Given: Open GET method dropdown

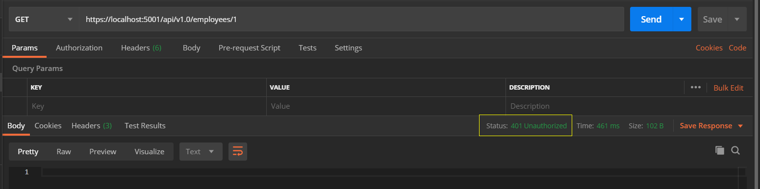Looking at the screenshot, I should click(44, 19).
